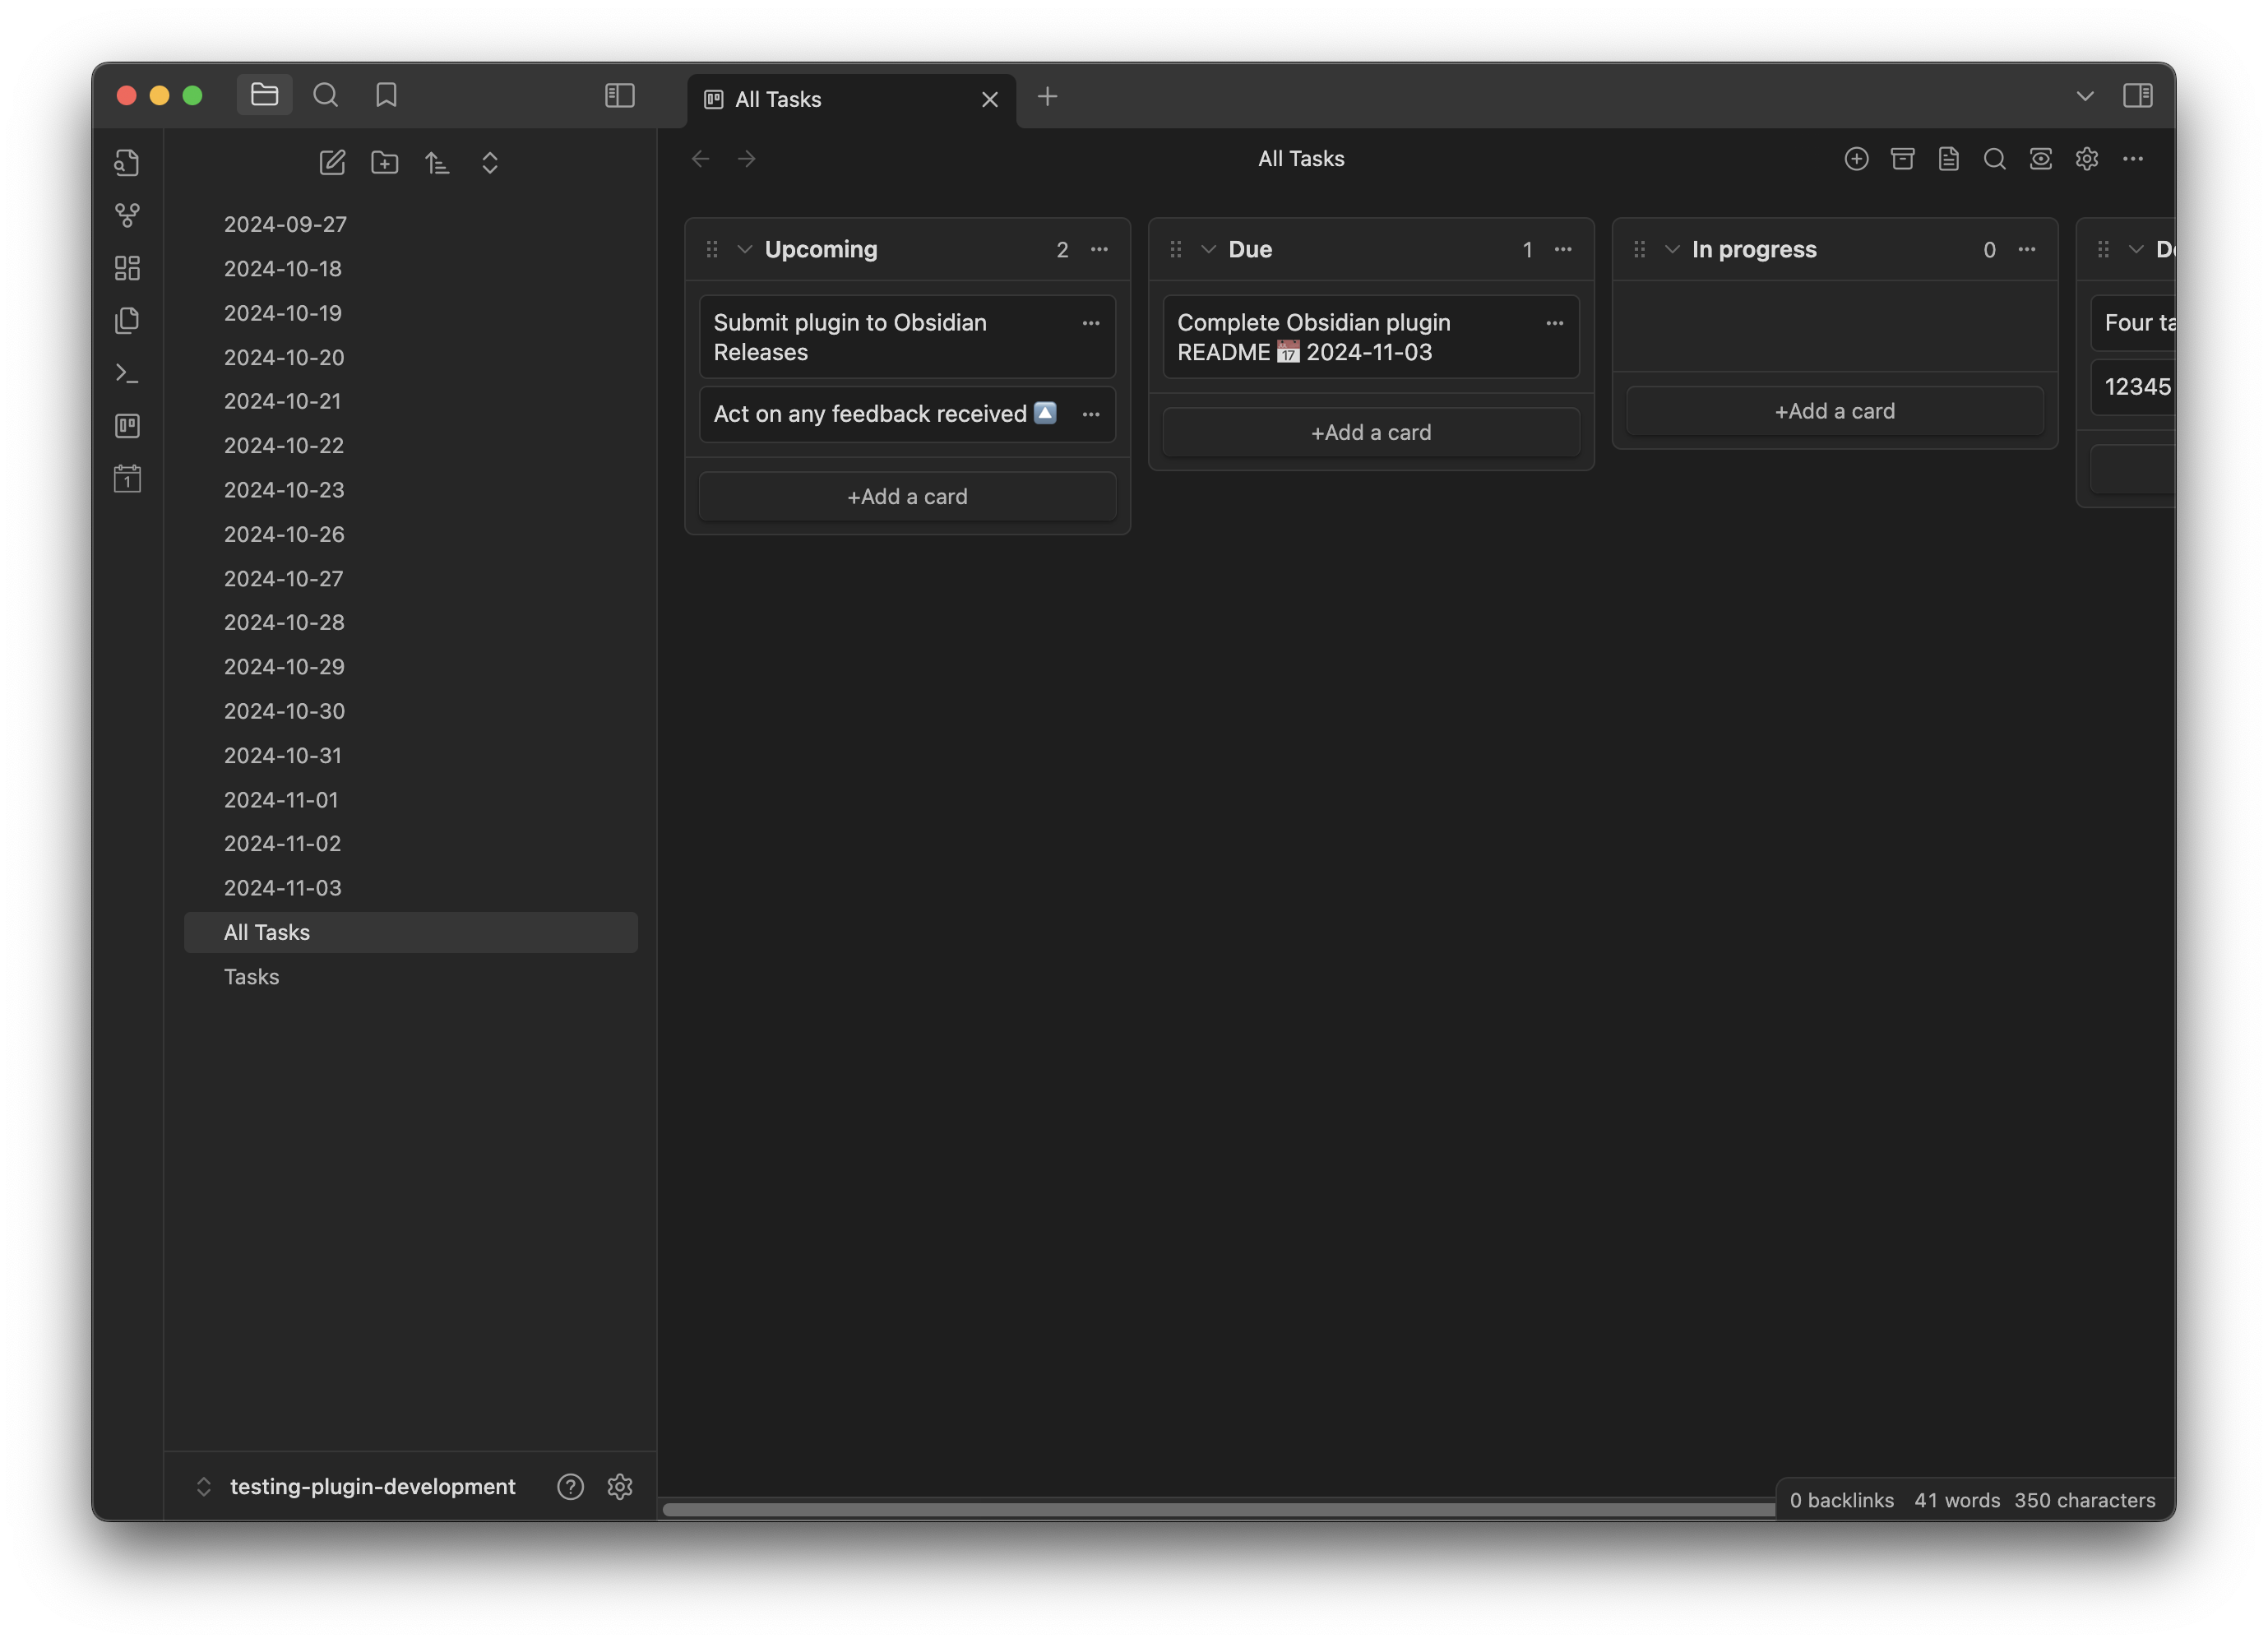Click the archive completed cards icon
The height and width of the screenshot is (1643, 2268).
point(1903,159)
